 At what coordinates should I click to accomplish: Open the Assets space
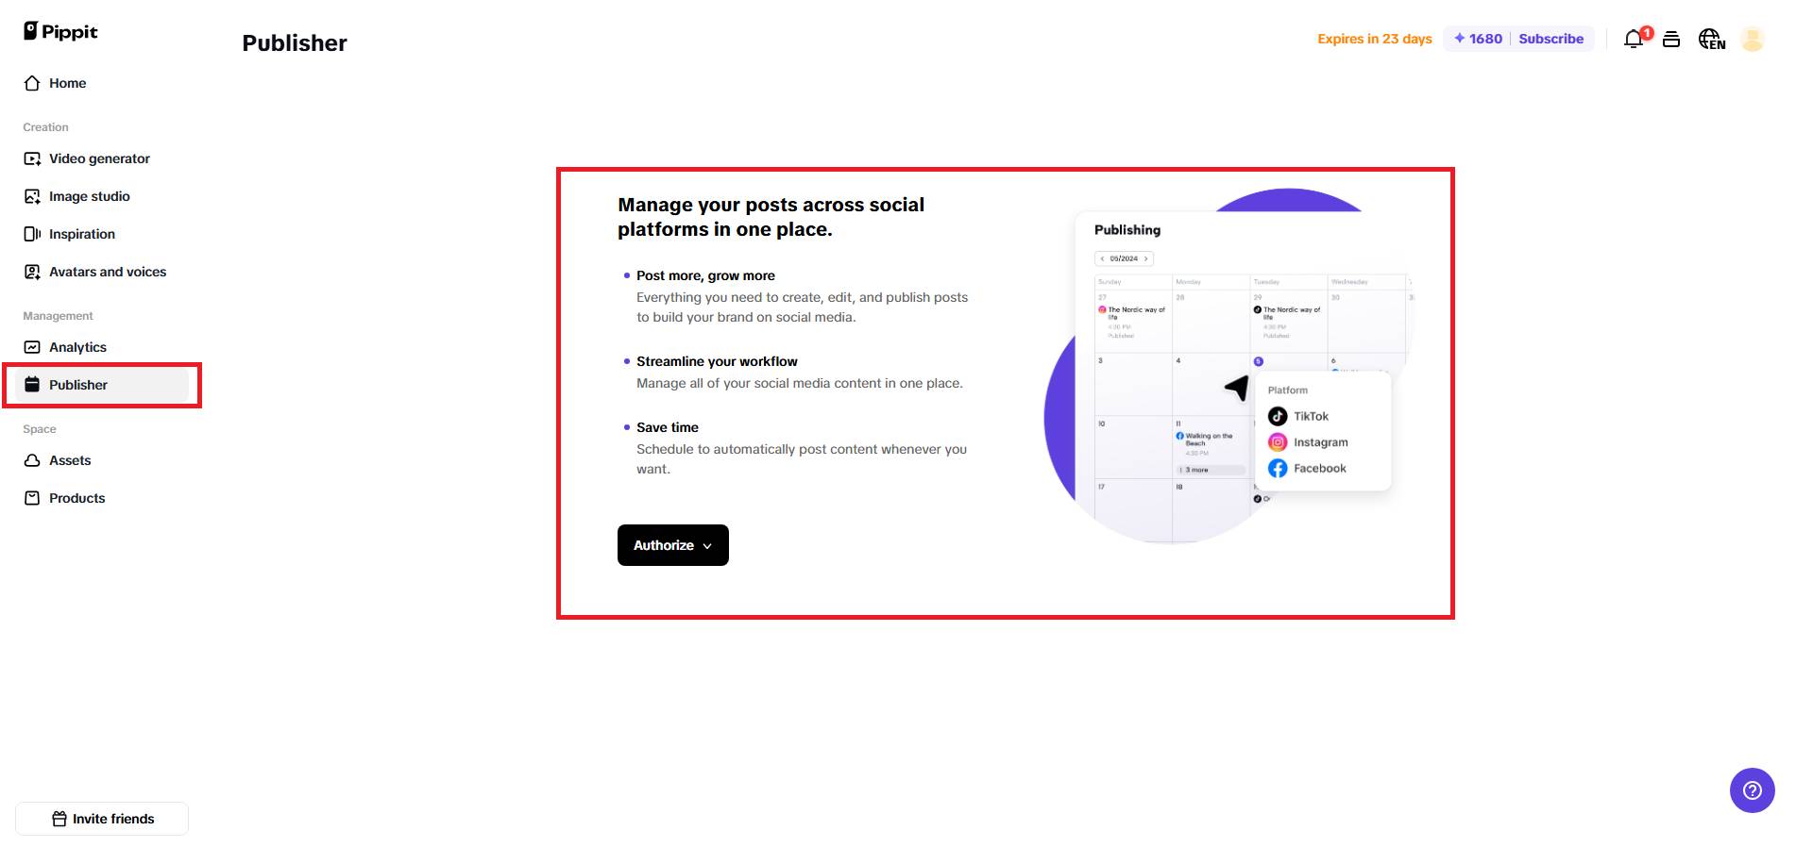(70, 460)
